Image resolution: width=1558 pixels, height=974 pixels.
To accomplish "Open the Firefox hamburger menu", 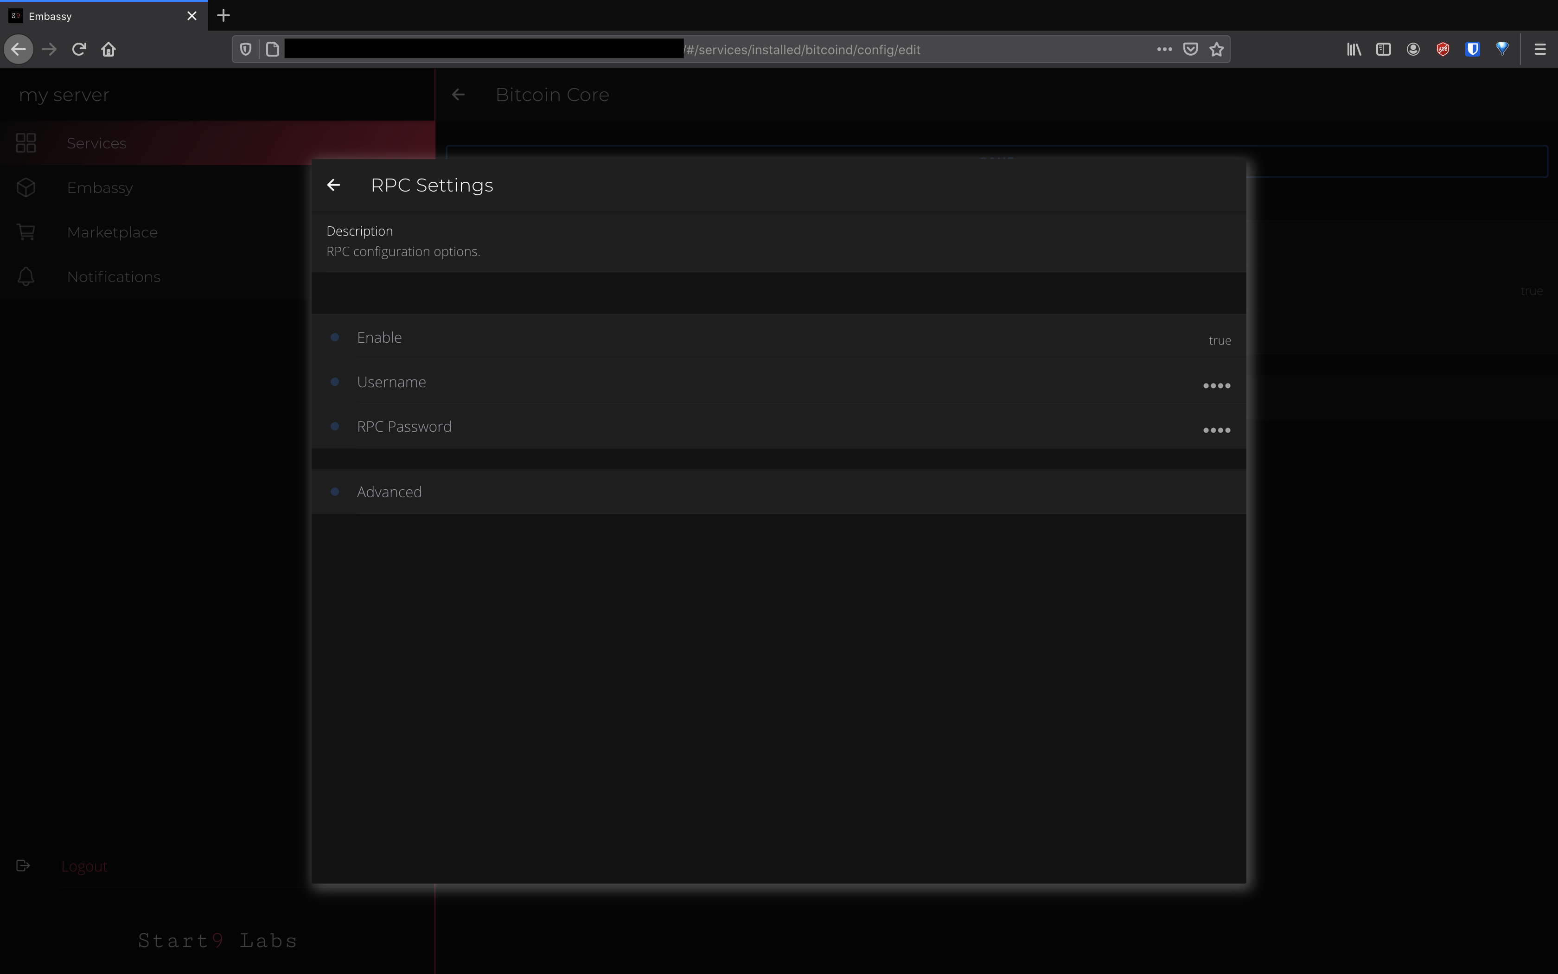I will 1540,50.
